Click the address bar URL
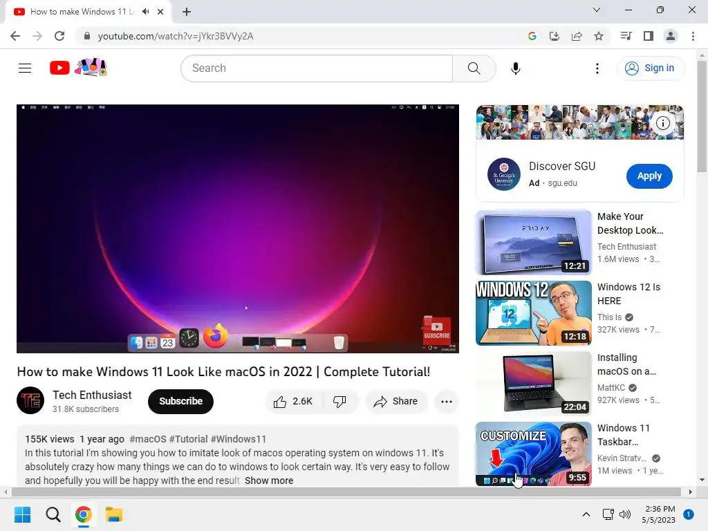 point(176,36)
